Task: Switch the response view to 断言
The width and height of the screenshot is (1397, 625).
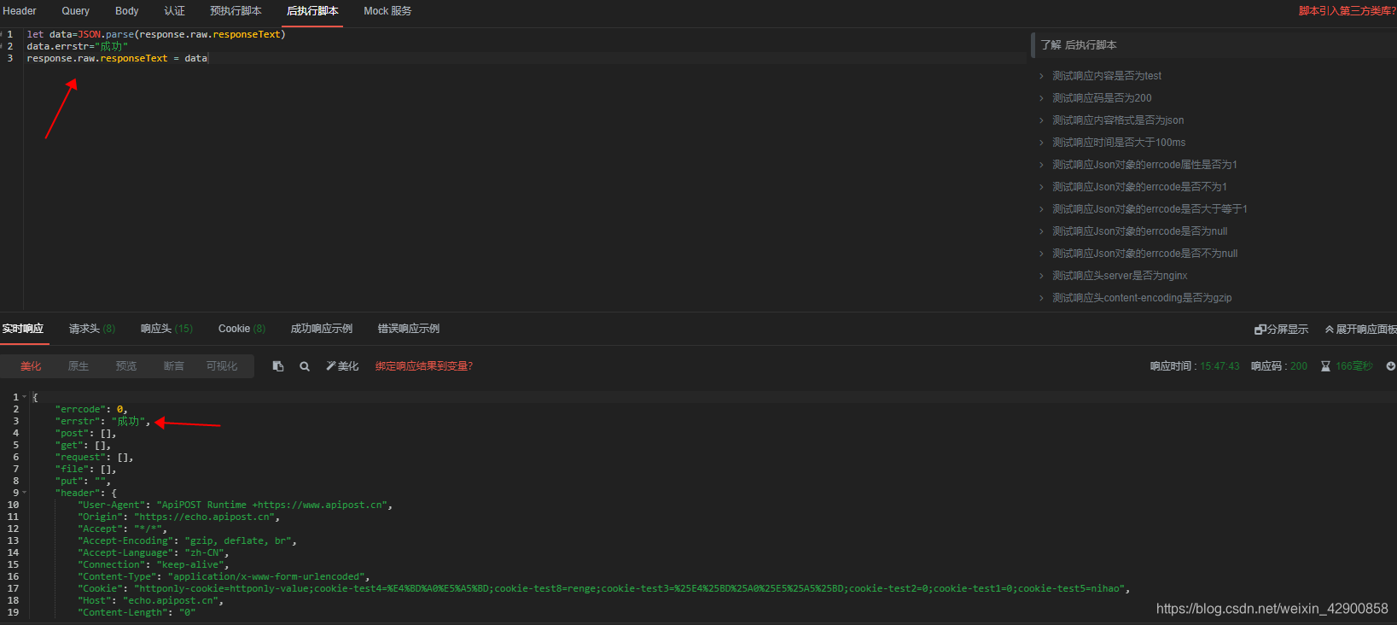Action: [x=174, y=366]
